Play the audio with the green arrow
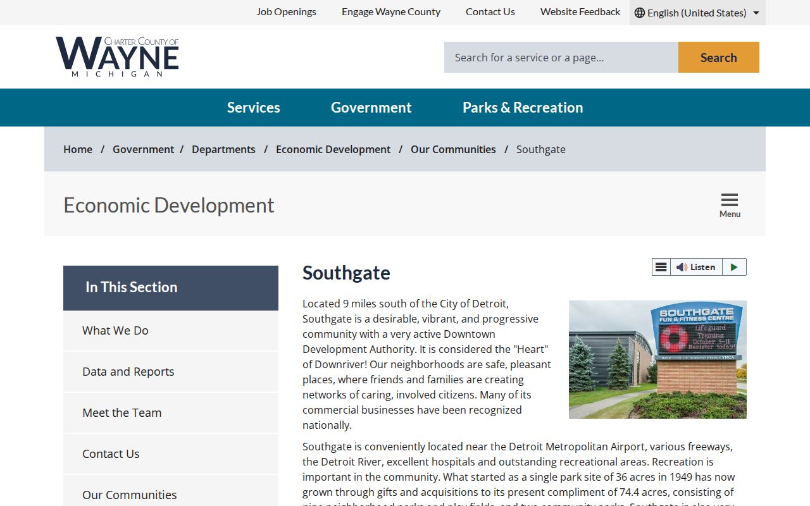The height and width of the screenshot is (506, 810). (x=734, y=267)
